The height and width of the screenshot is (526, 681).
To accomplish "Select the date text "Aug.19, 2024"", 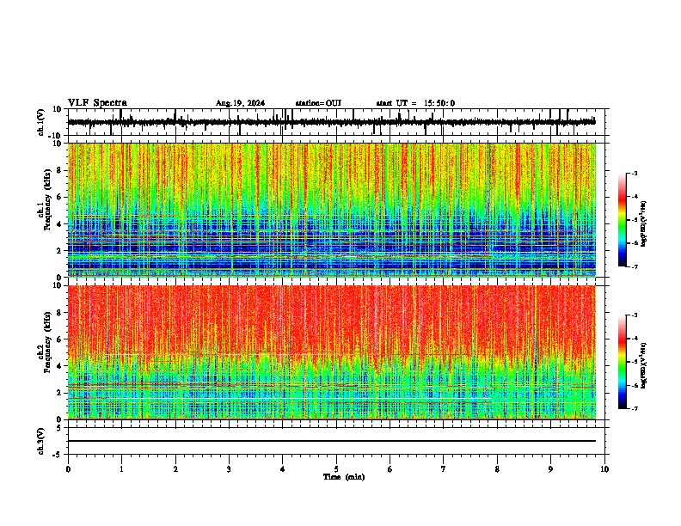I will 240,103.
